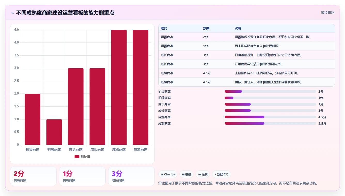
Task: Select the row text 开始使用异常清单和周会跟进动作。
Action: pos(259,64)
